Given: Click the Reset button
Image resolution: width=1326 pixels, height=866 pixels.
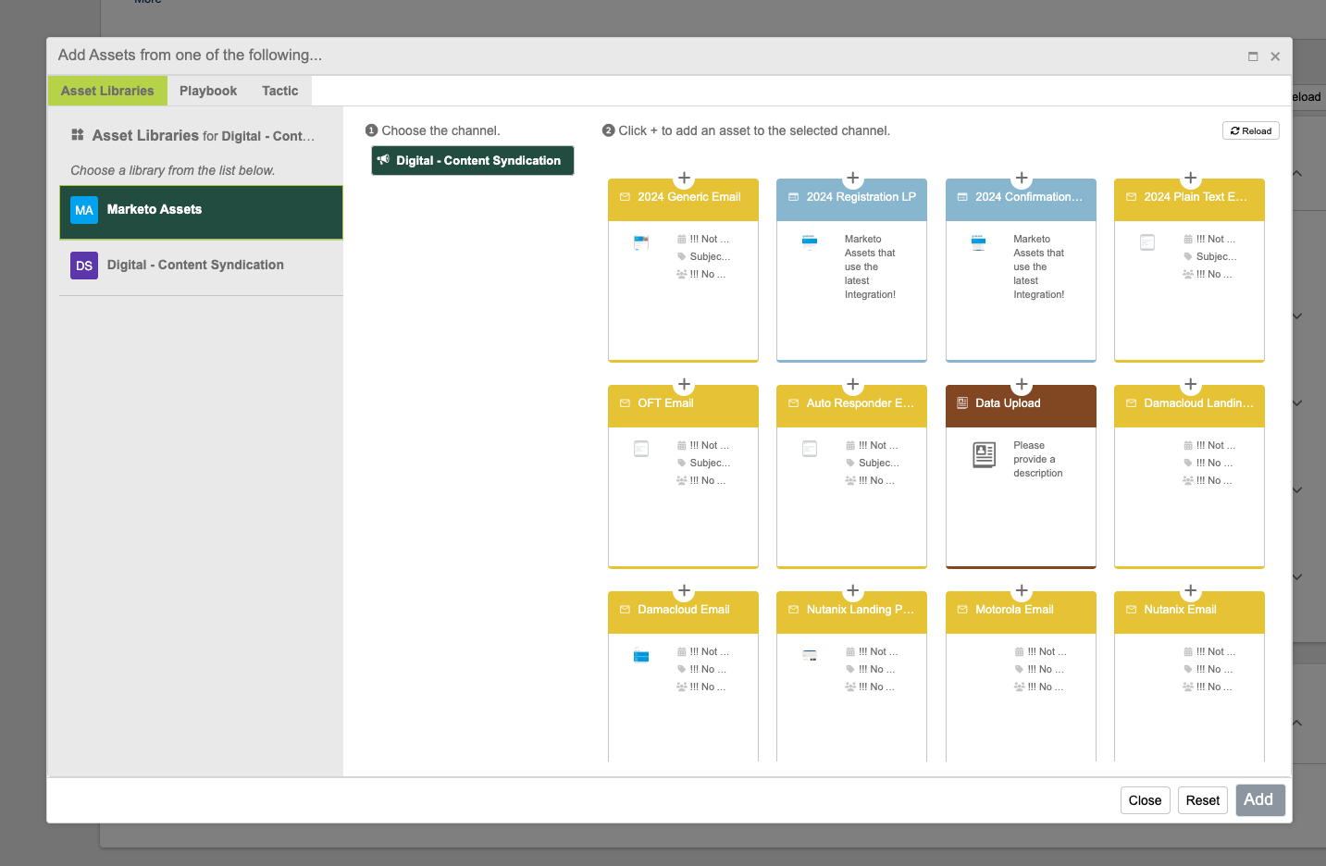Looking at the screenshot, I should 1203,800.
